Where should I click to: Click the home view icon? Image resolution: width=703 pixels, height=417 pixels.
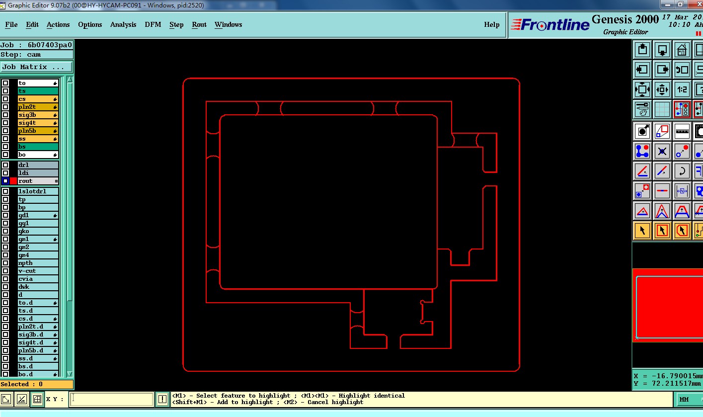[682, 50]
